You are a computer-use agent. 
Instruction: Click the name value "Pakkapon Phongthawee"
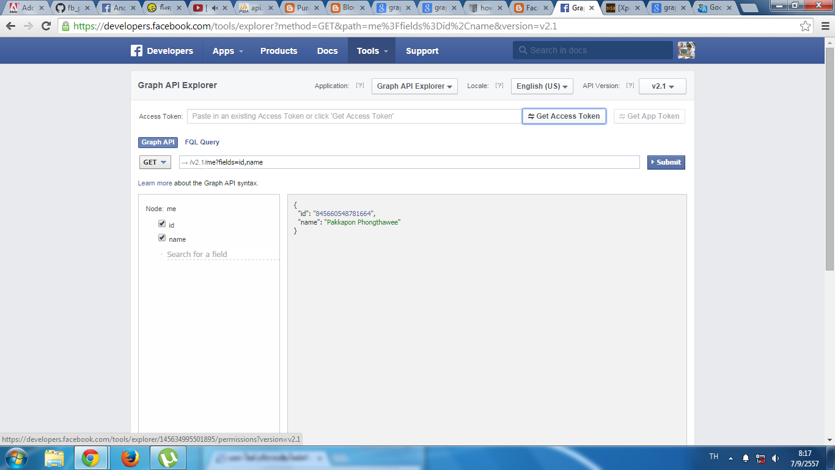click(362, 222)
